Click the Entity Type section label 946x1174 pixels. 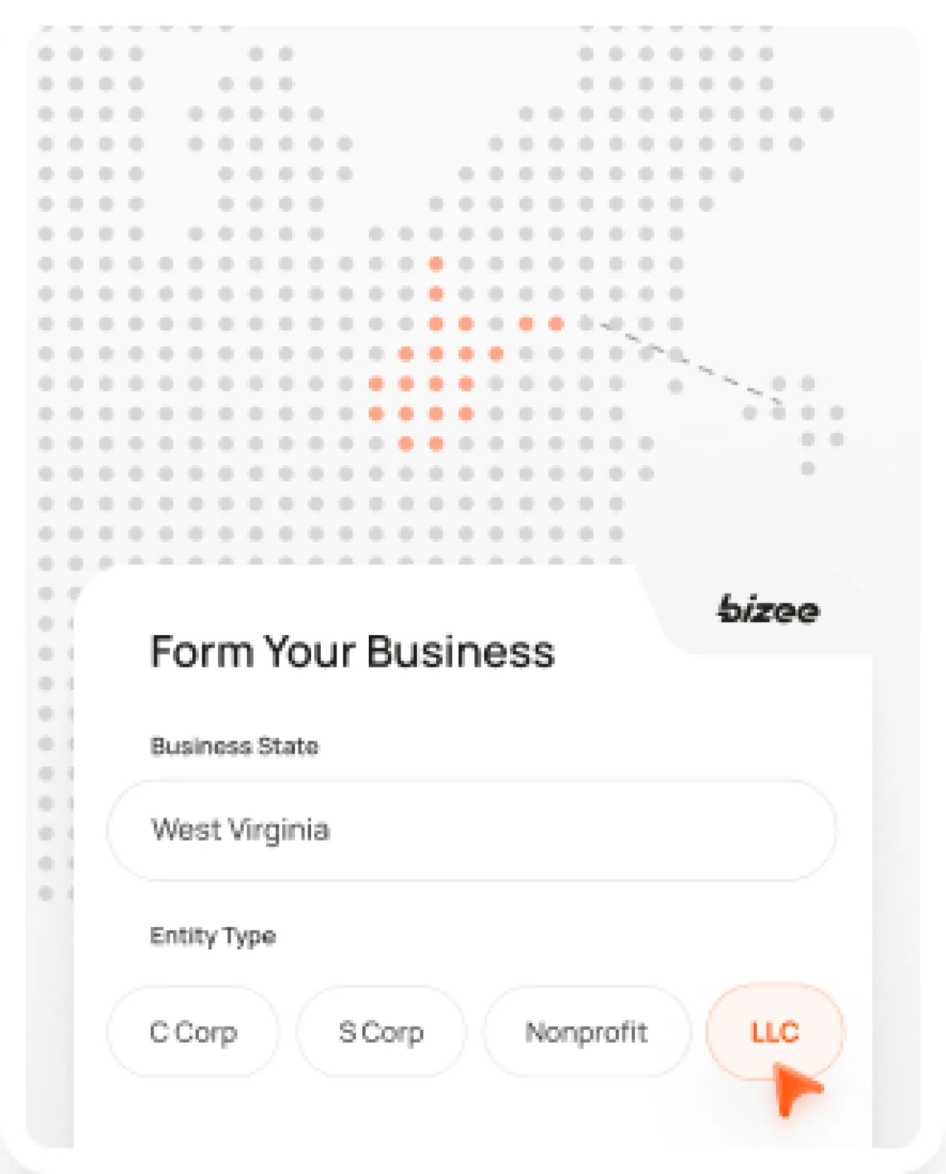point(213,936)
